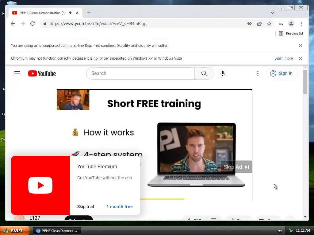Dismiss the no-sandbox warning bar
Image resolution: width=314 pixels, height=235 pixels.
[301, 46]
